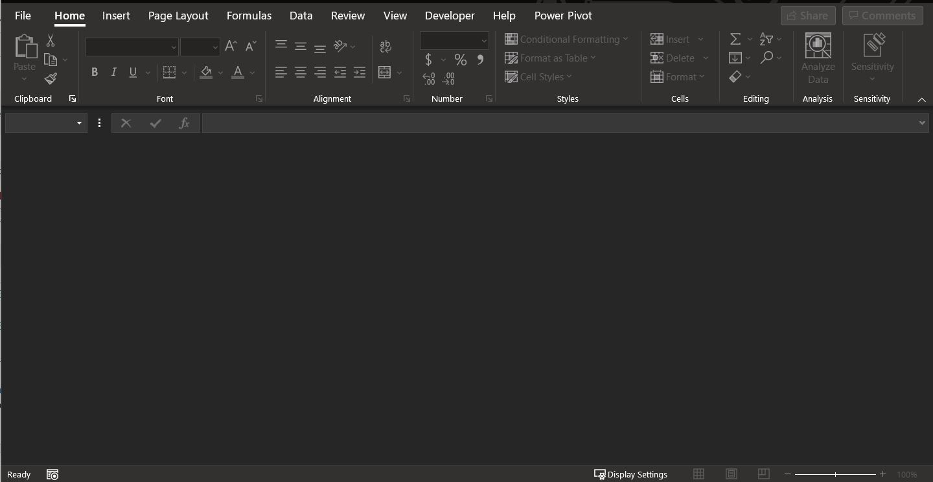Screen dimensions: 933x482
Task: Toggle Bold formatting
Action: 95,72
